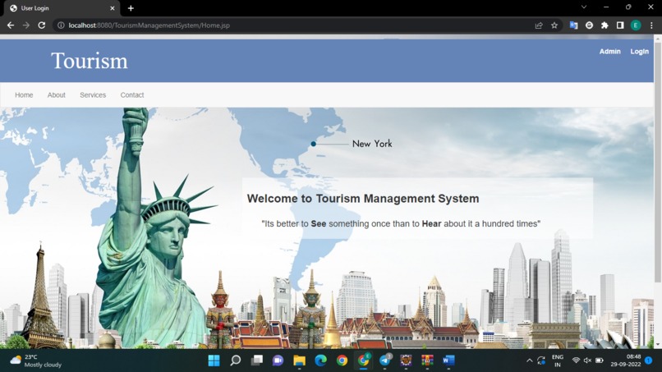
Task: Launch Microsoft Edge from the taskbar
Action: (x=321, y=361)
